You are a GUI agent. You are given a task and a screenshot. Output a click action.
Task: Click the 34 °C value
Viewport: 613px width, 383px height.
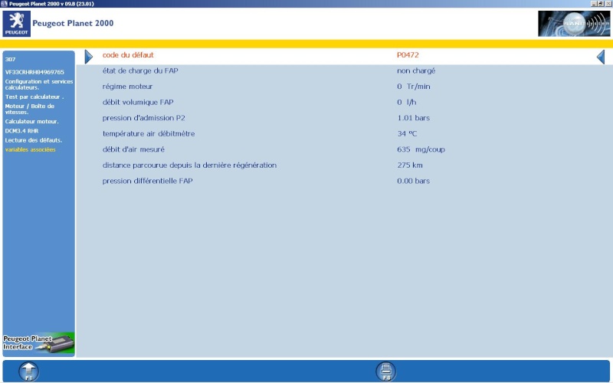click(407, 133)
